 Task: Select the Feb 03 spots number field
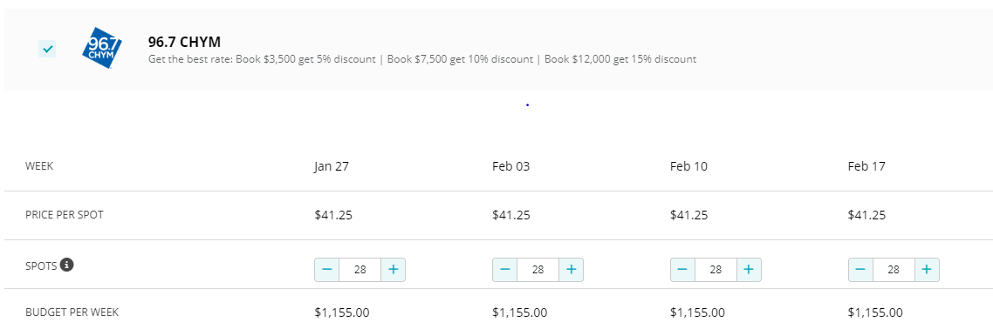coord(538,270)
